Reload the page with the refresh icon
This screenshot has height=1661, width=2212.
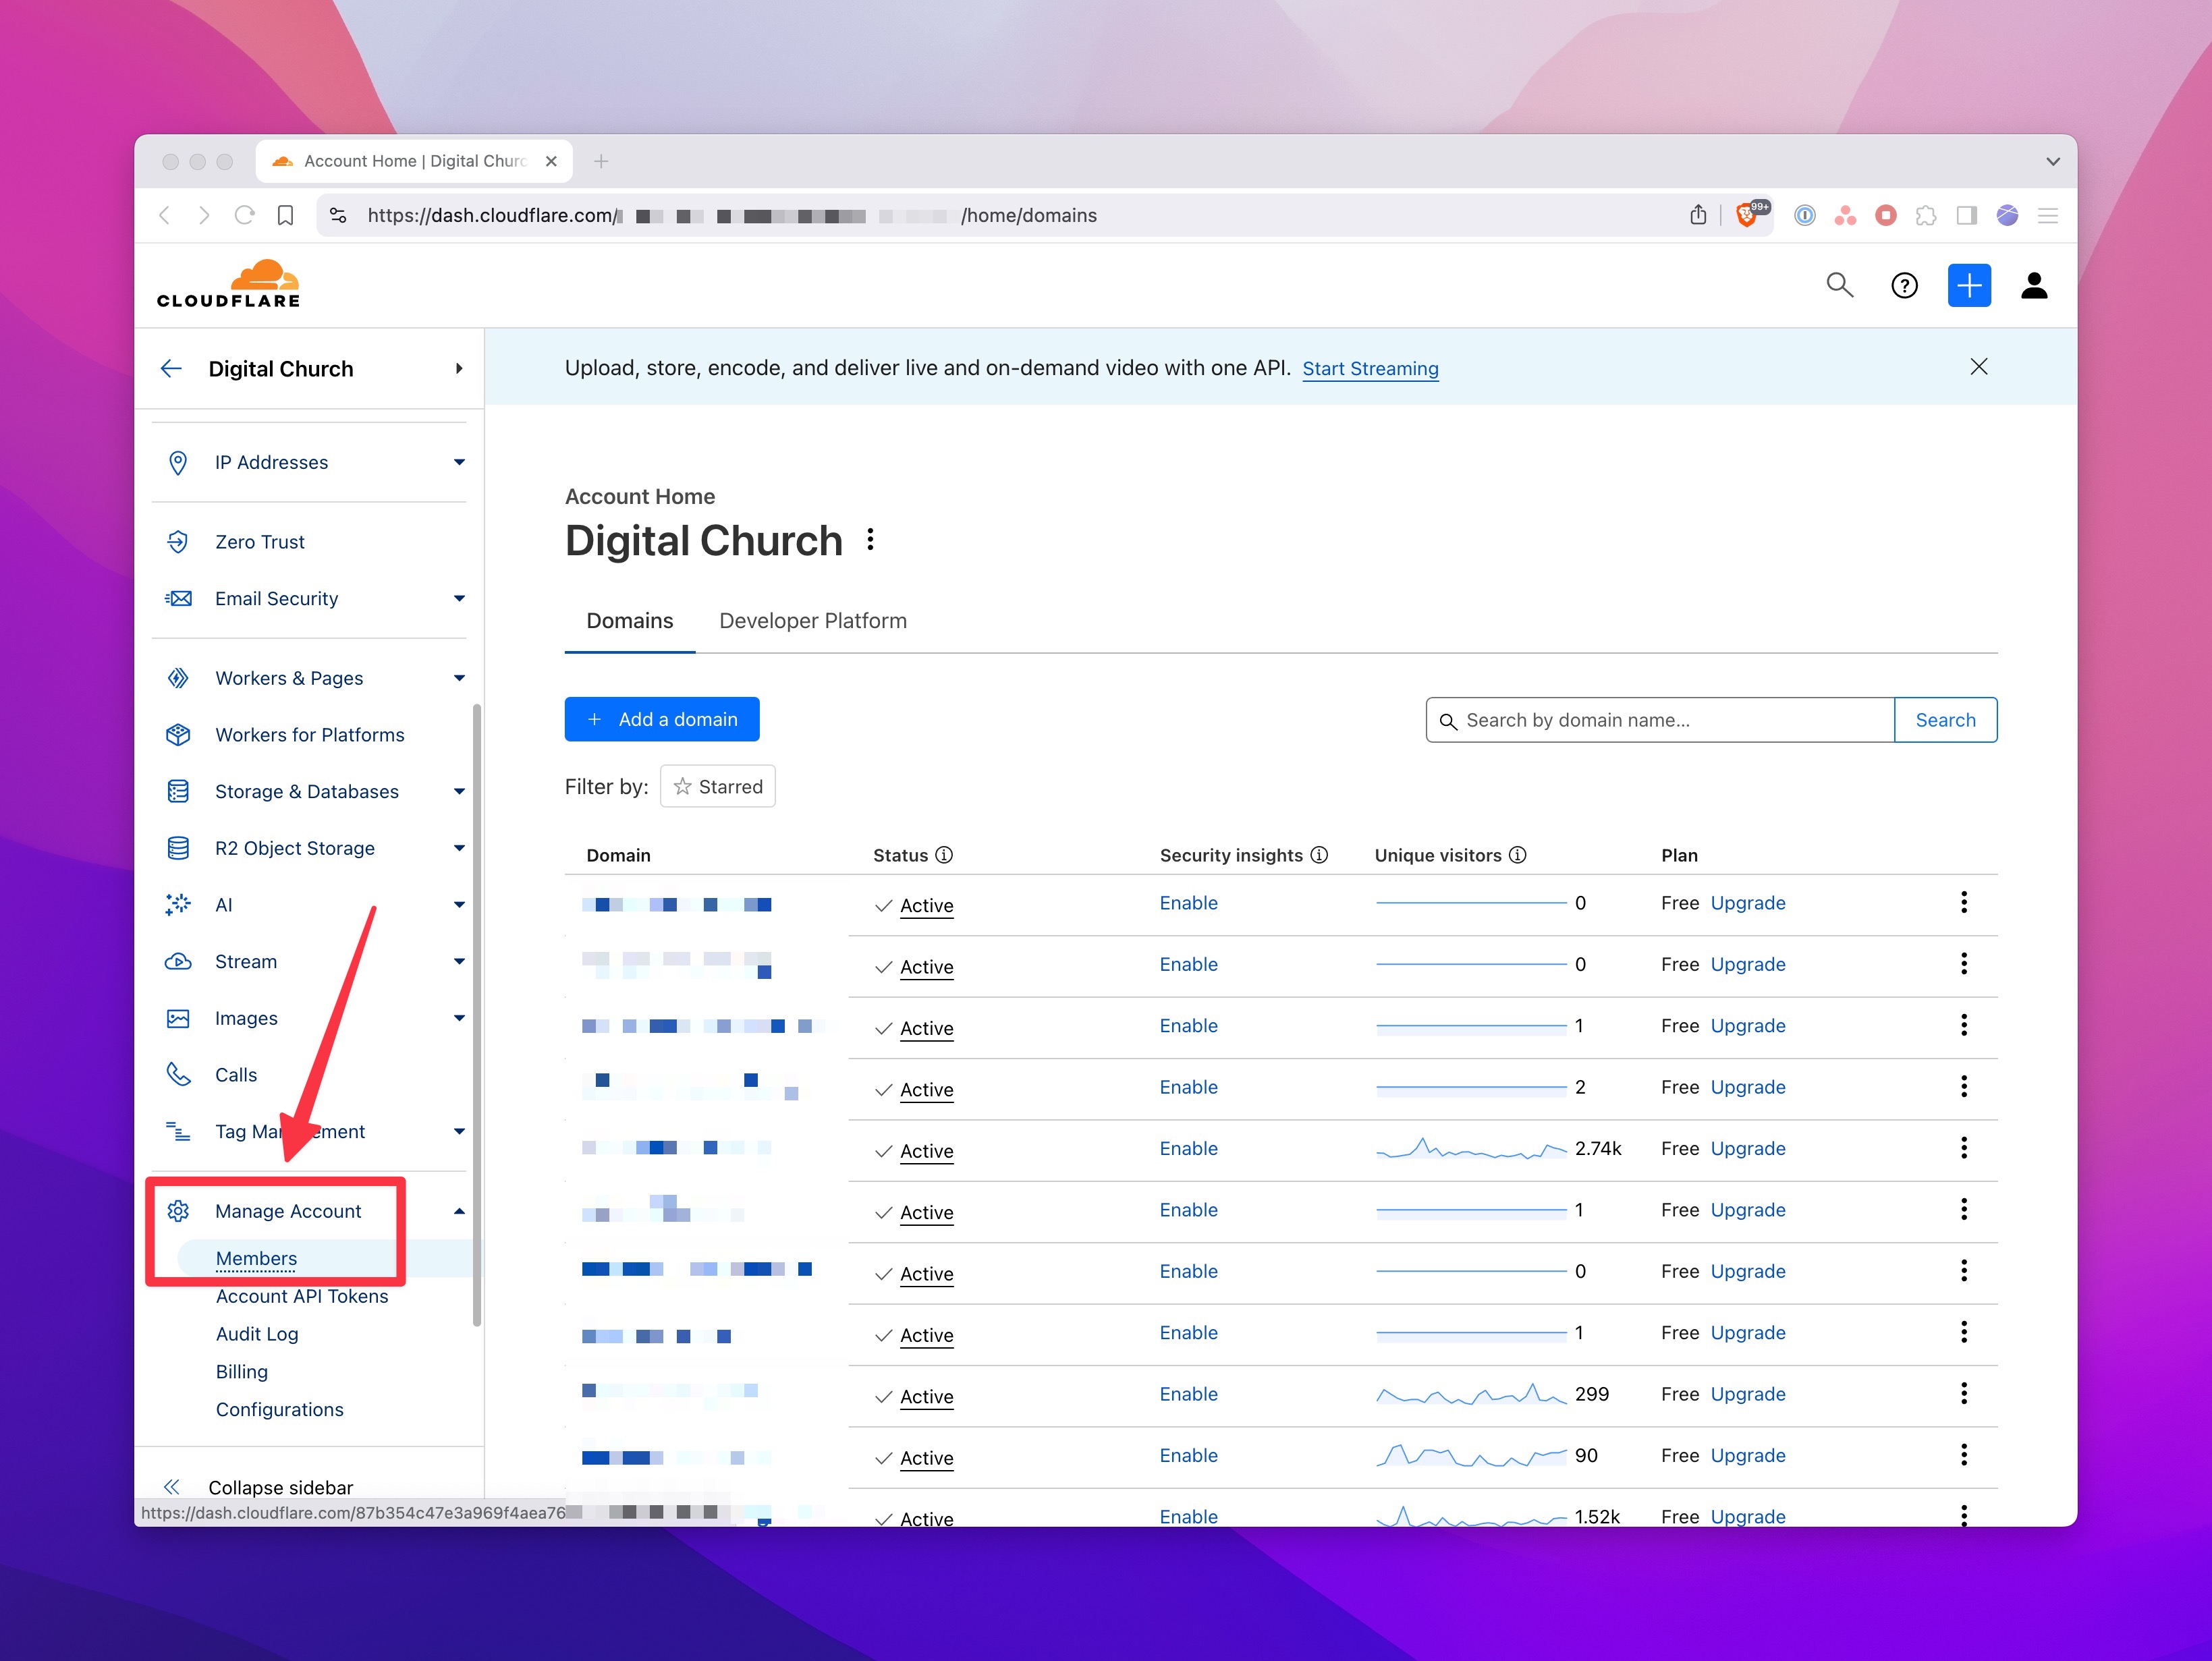click(x=244, y=215)
